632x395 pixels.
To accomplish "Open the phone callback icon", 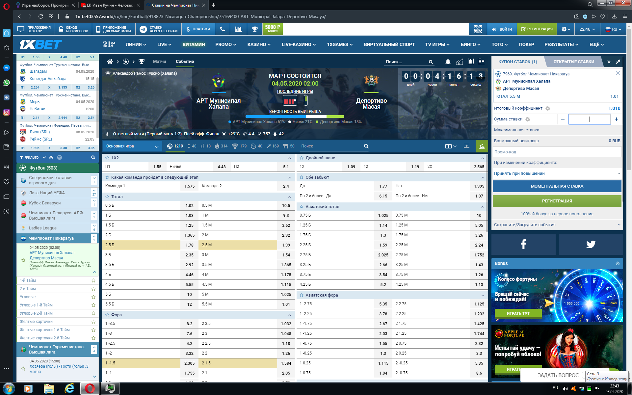I will point(223,29).
